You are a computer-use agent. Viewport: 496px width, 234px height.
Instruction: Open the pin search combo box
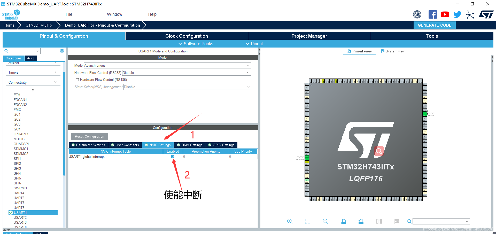[441, 221]
